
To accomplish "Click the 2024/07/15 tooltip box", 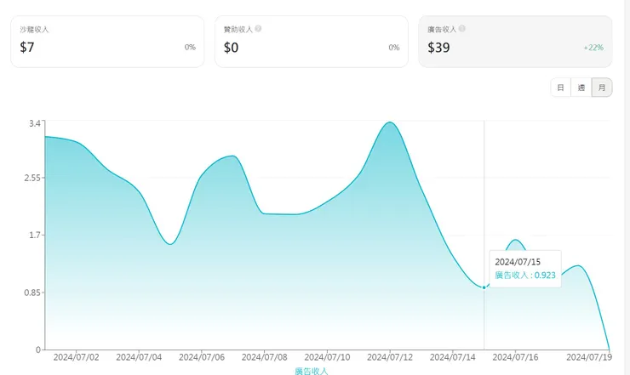I will click(x=525, y=268).
